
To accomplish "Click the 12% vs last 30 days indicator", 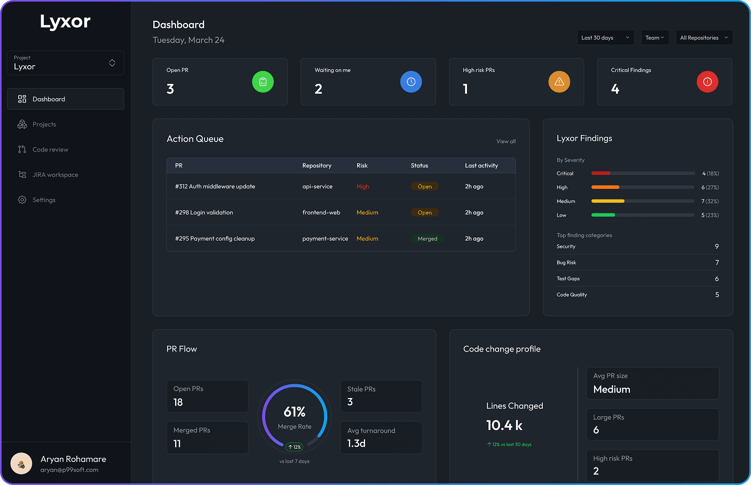I will tap(509, 444).
